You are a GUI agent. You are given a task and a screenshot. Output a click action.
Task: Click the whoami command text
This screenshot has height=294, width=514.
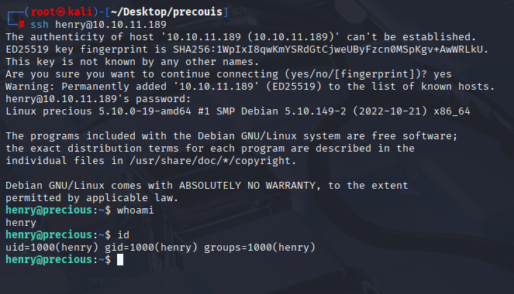coord(136,210)
